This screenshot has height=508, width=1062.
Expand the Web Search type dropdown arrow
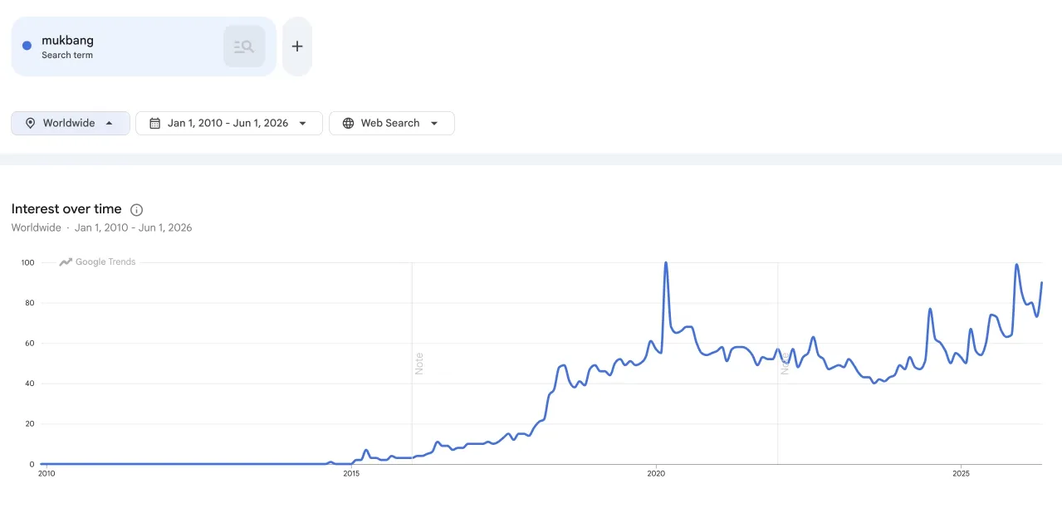434,123
